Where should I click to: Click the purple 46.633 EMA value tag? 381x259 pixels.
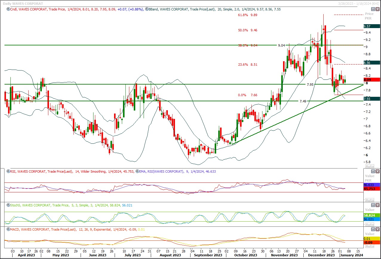point(372,185)
